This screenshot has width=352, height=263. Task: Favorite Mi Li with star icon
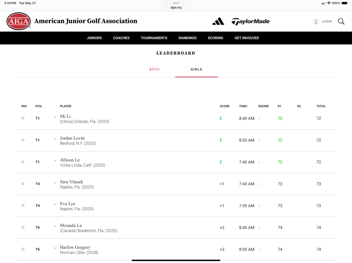coord(23,118)
